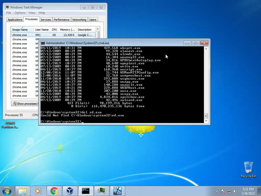Sort by Memory column header
Screen dimensions: 261x196
point(67,30)
